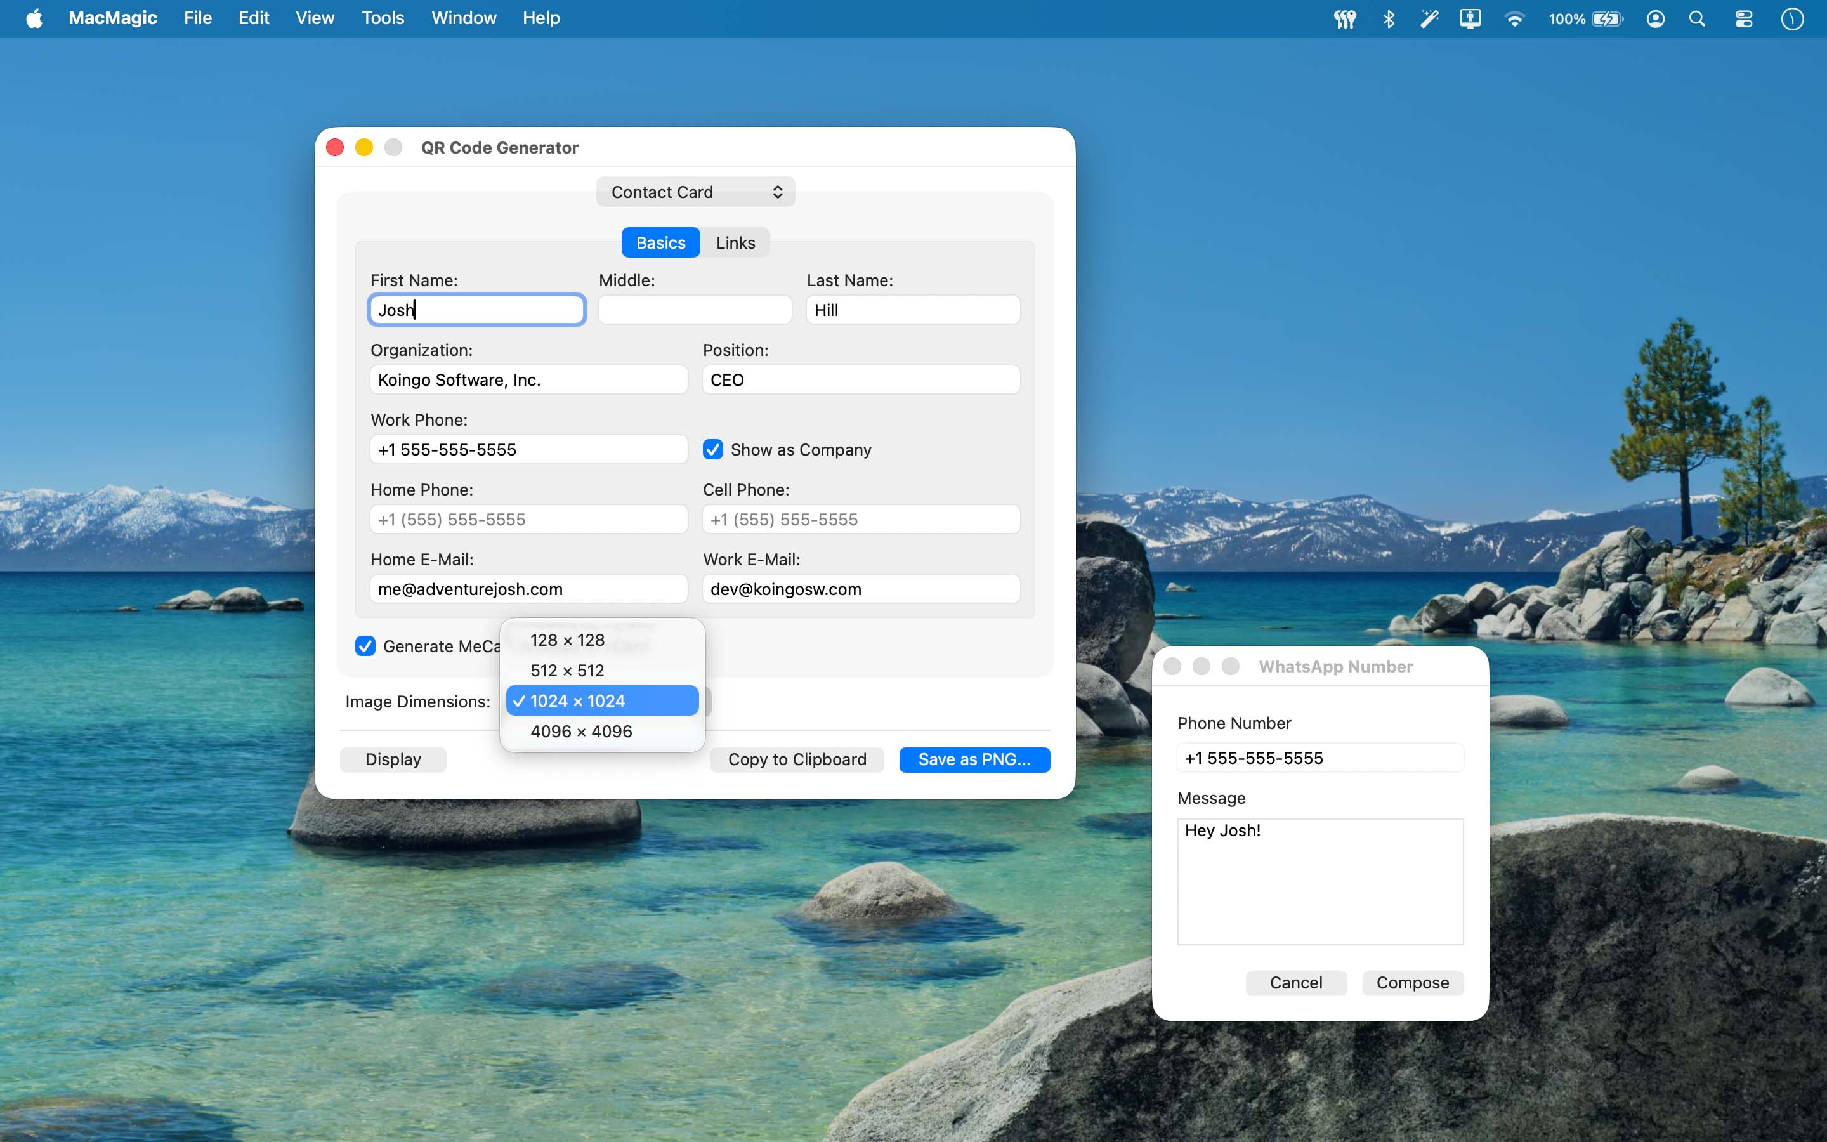Open the Apple menu logo
Viewport: 1827px width, 1142px height.
[x=34, y=19]
